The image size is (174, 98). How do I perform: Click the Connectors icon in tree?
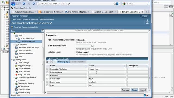coord(17,45)
